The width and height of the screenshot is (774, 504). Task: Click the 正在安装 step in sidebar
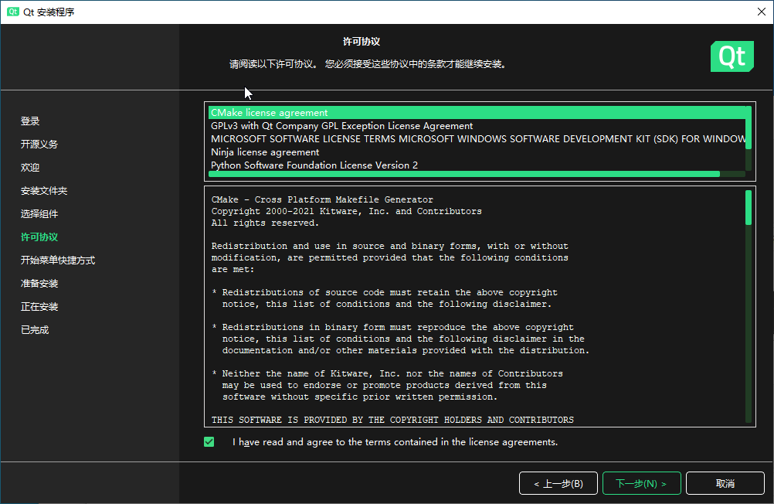pyautogui.click(x=39, y=307)
